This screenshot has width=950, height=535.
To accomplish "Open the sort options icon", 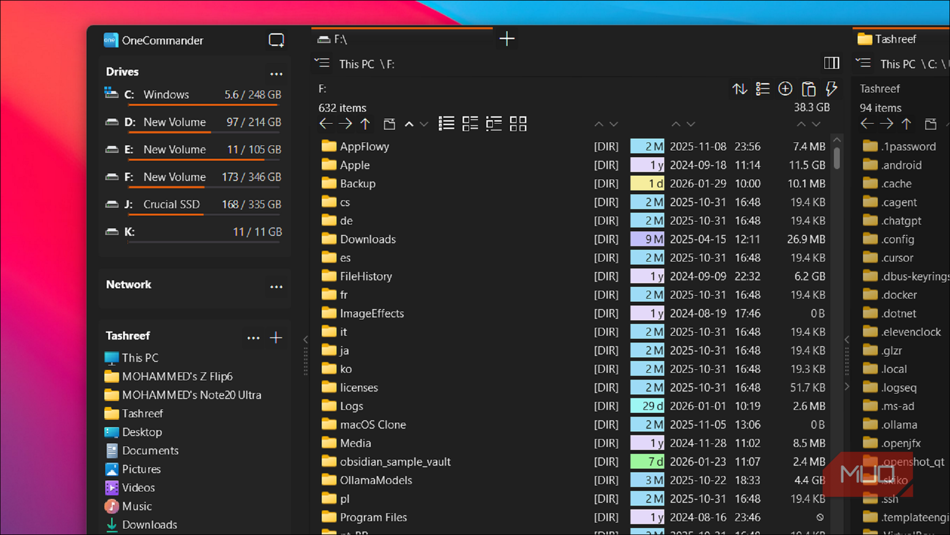I will pyautogui.click(x=739, y=89).
